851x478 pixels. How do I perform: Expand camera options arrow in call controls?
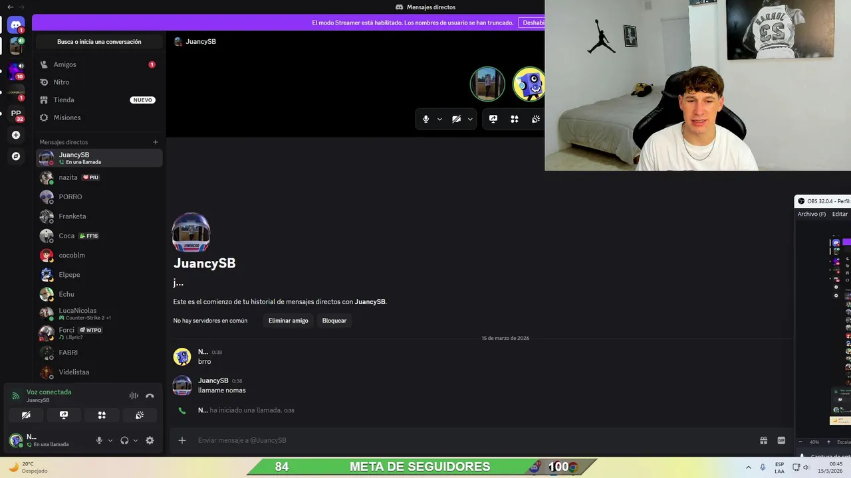[470, 119]
